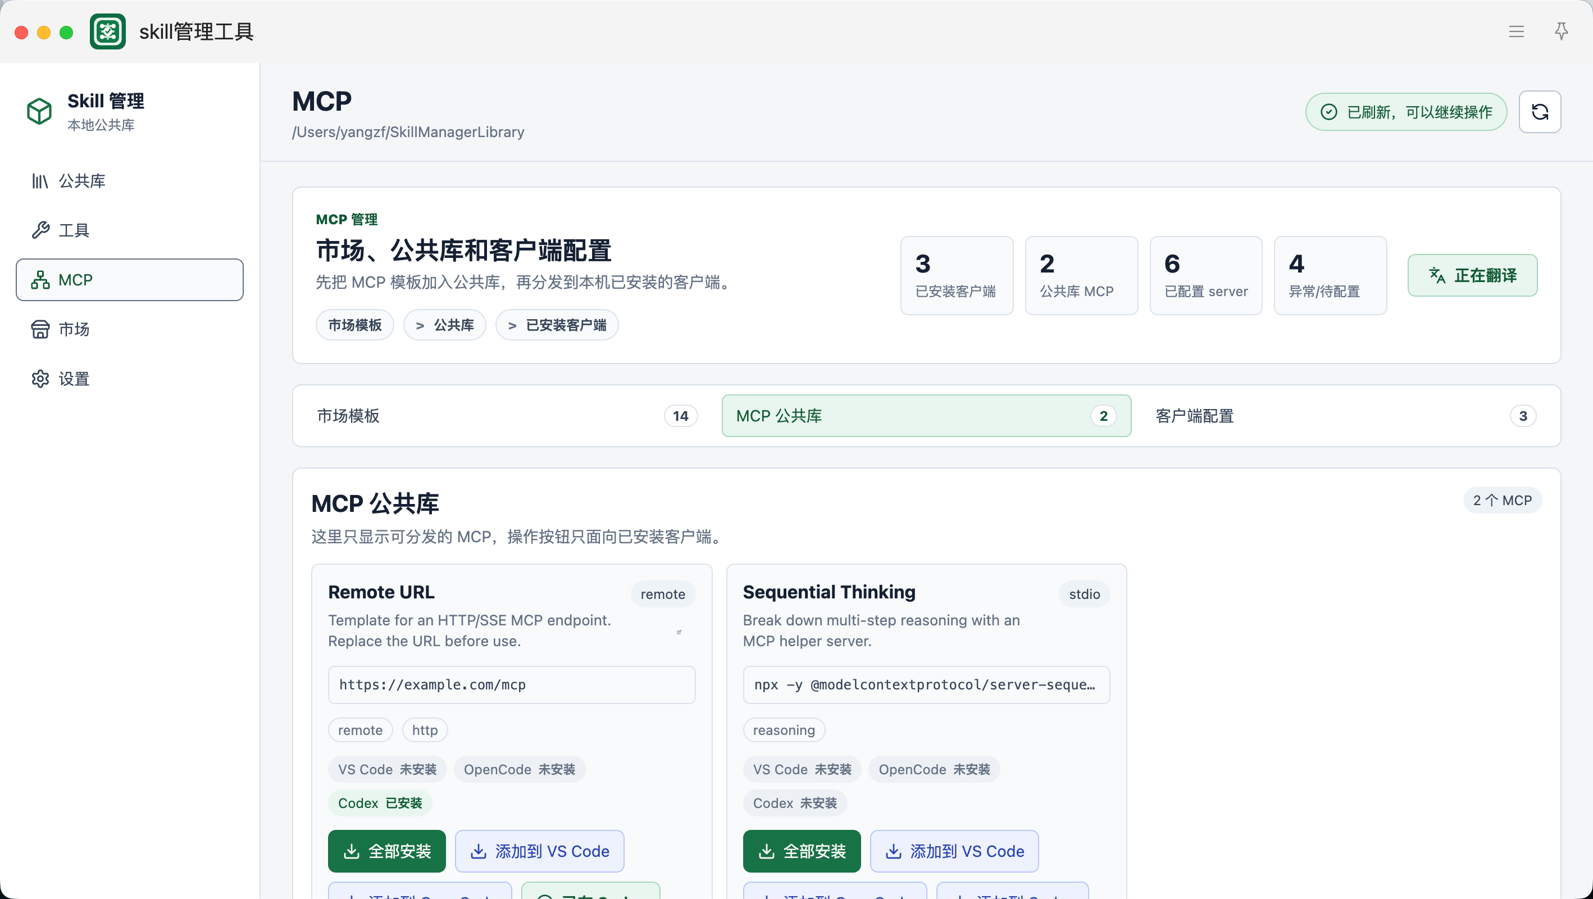Open 公共库 in the sidebar
This screenshot has width=1593, height=899.
[x=130, y=181]
